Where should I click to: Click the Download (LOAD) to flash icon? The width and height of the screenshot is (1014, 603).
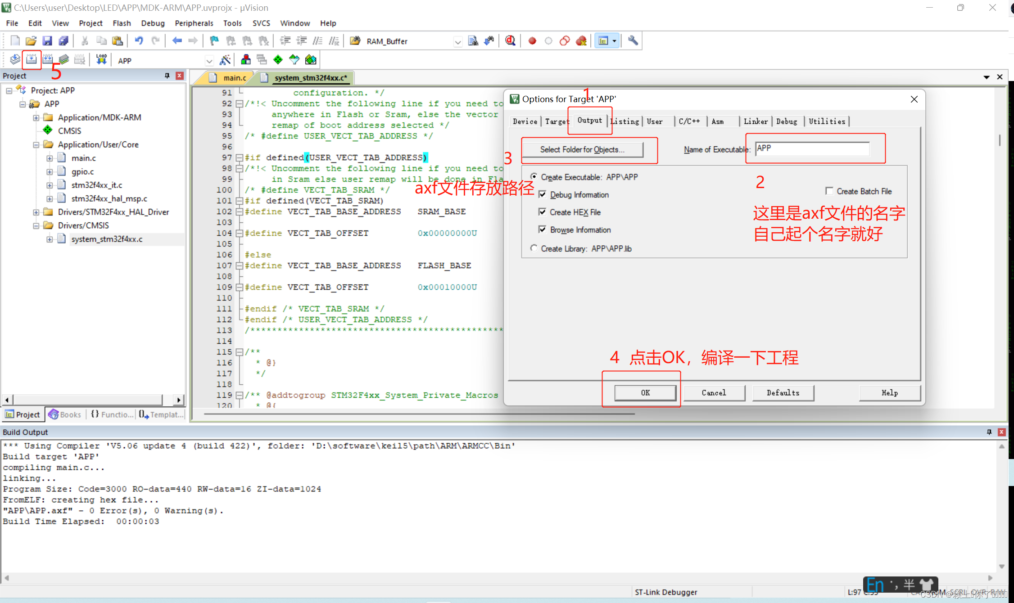(101, 59)
